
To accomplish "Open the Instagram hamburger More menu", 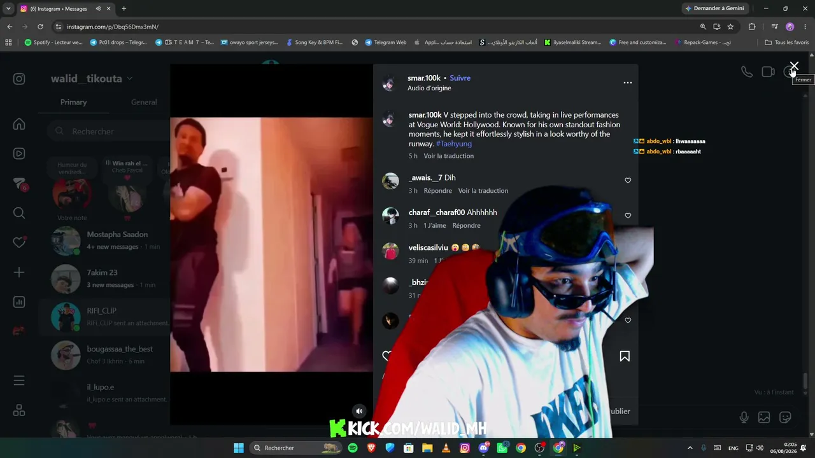I will 19,380.
